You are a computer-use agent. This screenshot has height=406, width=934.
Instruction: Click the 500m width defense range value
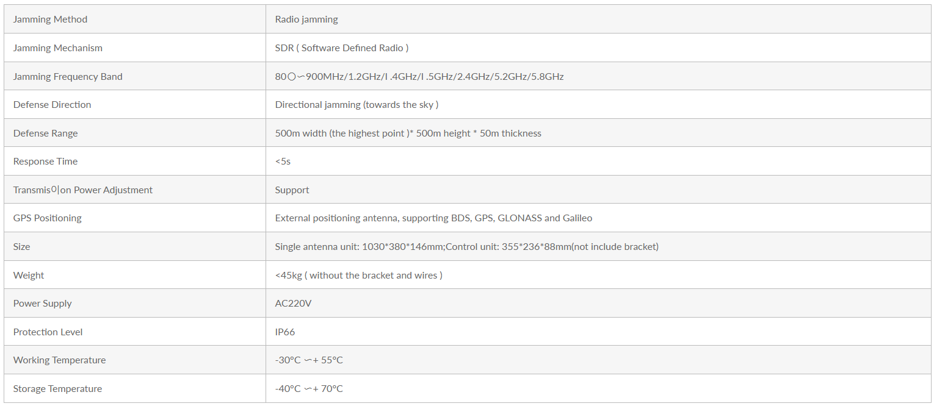[x=408, y=133]
